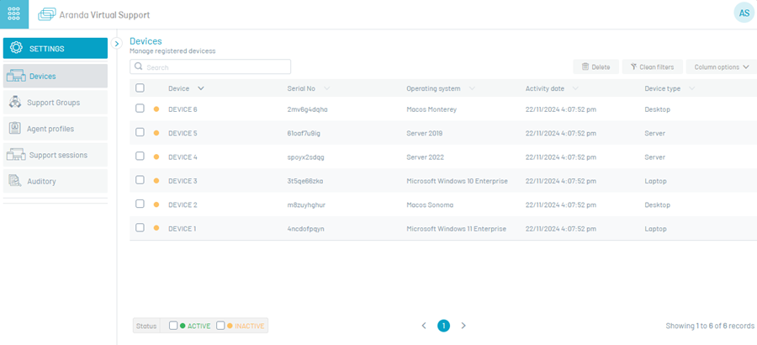The height and width of the screenshot is (345, 757).
Task: Open Support Groups section
Action: (x=55, y=103)
